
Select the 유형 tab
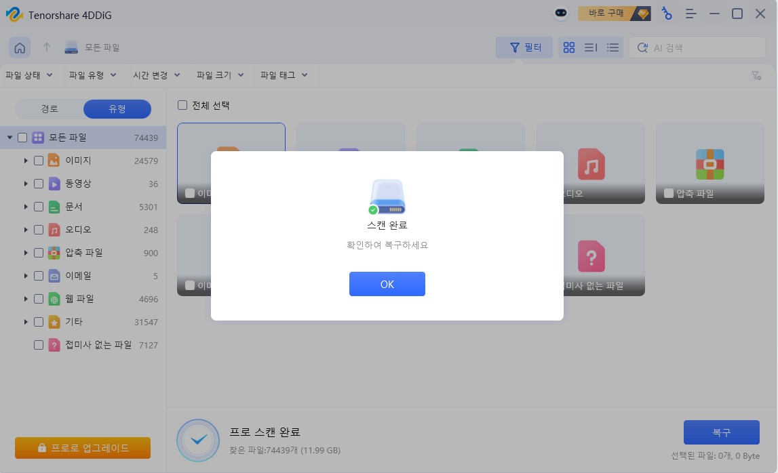point(117,109)
